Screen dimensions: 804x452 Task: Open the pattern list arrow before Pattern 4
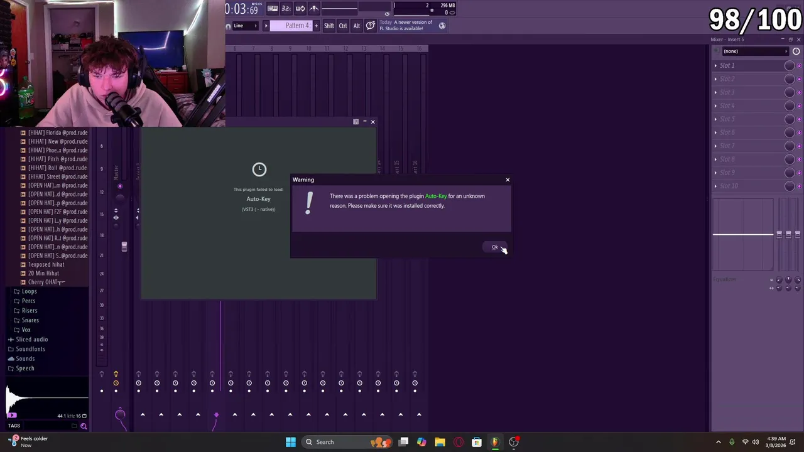[x=266, y=26]
